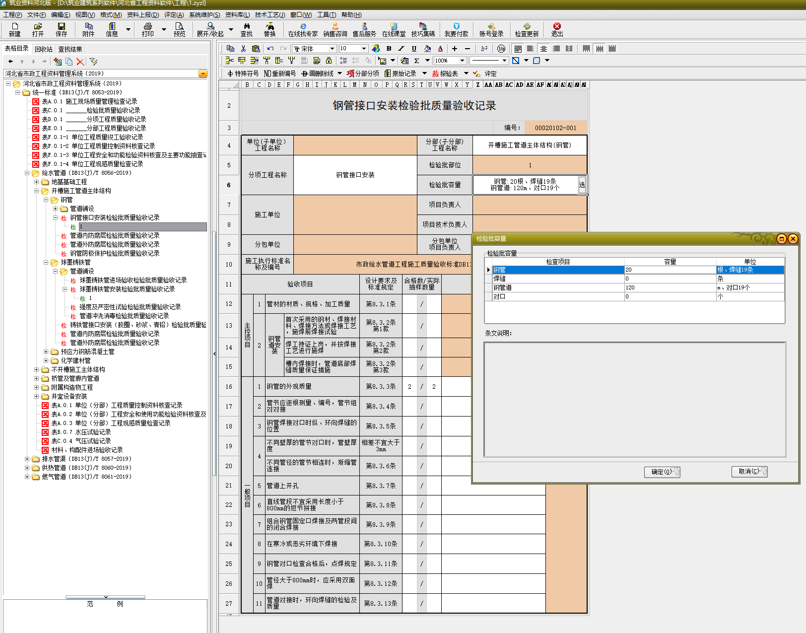Click the undo arrow icon
This screenshot has height=633, width=806.
tap(270, 48)
